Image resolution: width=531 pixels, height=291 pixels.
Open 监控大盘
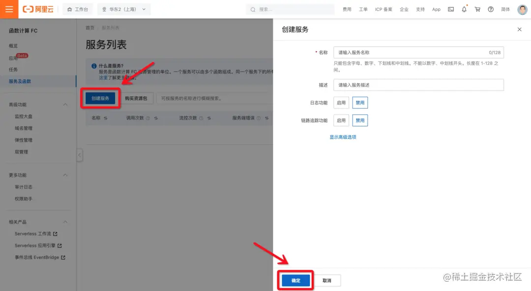pos(24,116)
